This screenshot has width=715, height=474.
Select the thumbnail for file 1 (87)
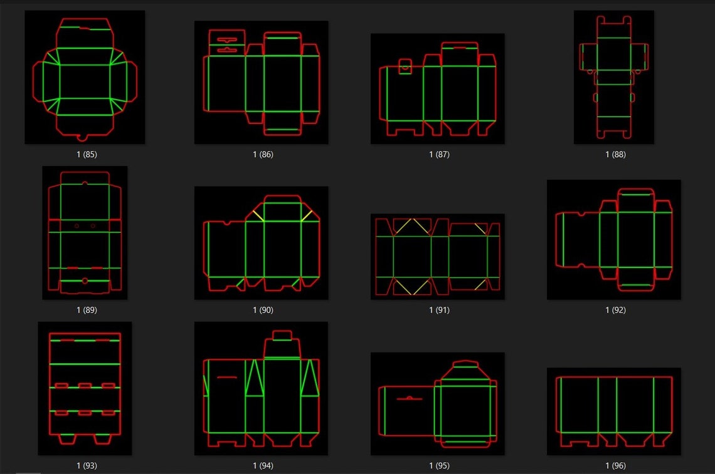[x=438, y=88]
